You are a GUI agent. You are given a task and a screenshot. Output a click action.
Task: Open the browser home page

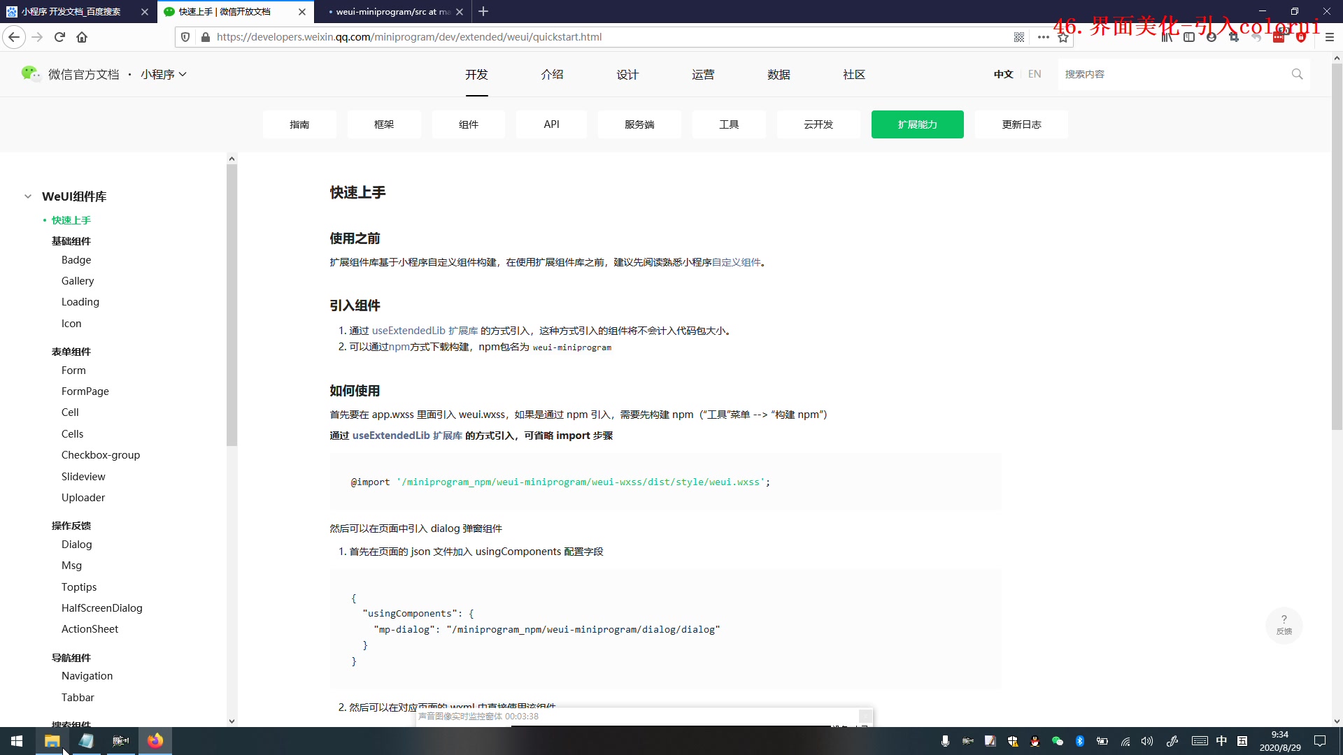tap(82, 37)
